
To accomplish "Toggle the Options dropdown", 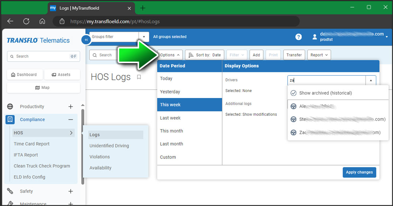I will (170, 55).
